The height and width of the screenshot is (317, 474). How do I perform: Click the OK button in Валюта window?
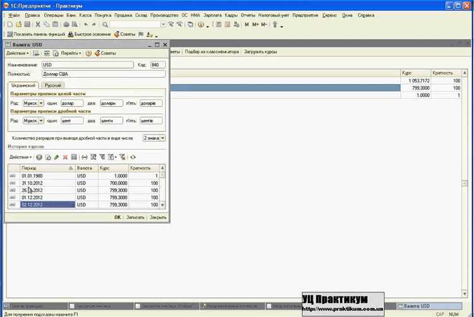pos(118,217)
